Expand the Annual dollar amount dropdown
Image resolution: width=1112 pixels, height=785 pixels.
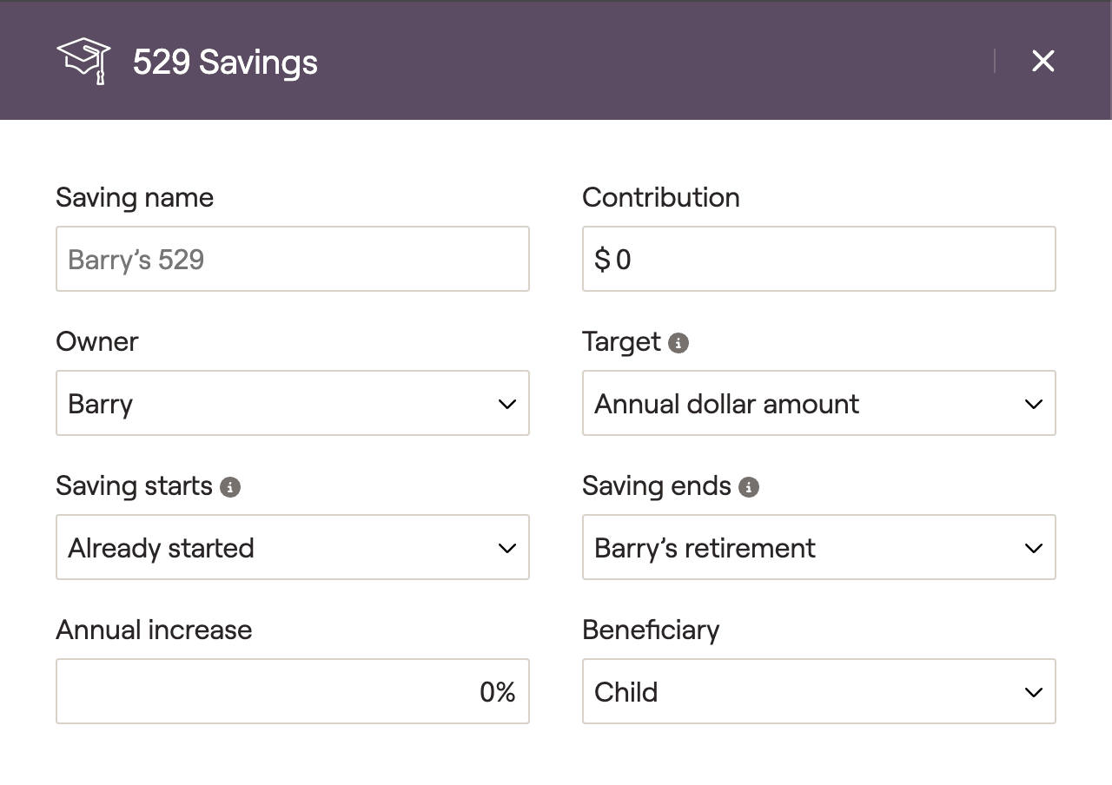click(x=818, y=403)
